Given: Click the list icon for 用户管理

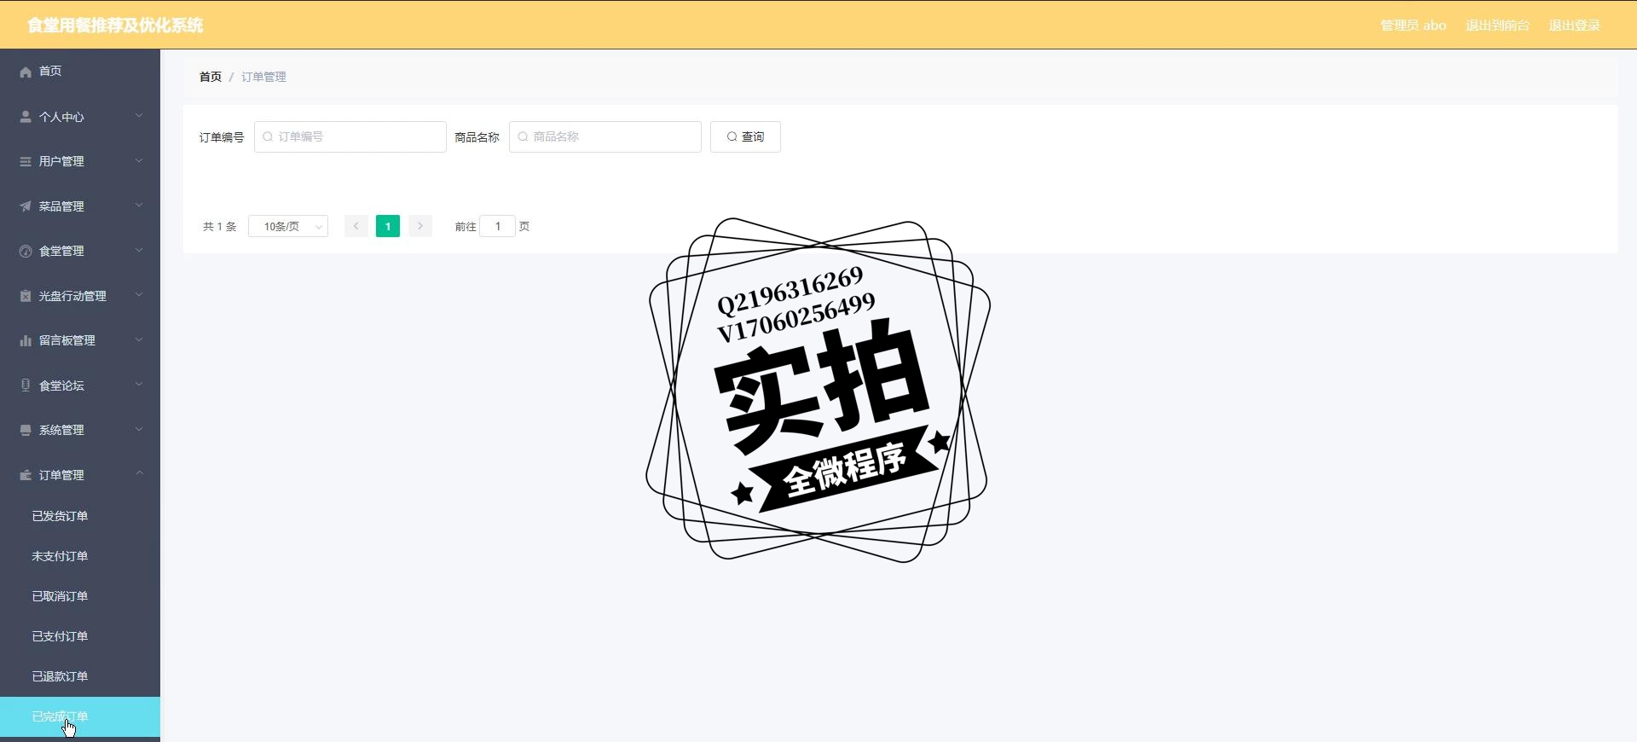Looking at the screenshot, I should [26, 161].
